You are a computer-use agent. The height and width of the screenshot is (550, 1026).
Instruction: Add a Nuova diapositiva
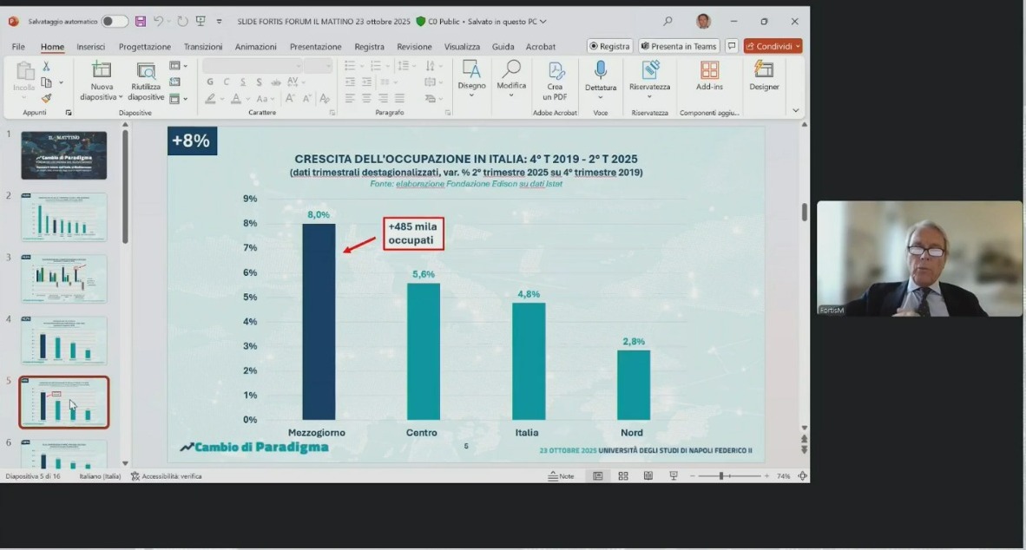[x=102, y=71]
